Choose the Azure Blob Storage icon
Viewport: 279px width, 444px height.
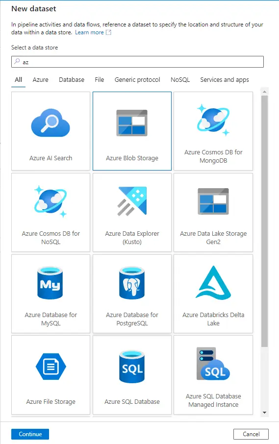point(132,123)
